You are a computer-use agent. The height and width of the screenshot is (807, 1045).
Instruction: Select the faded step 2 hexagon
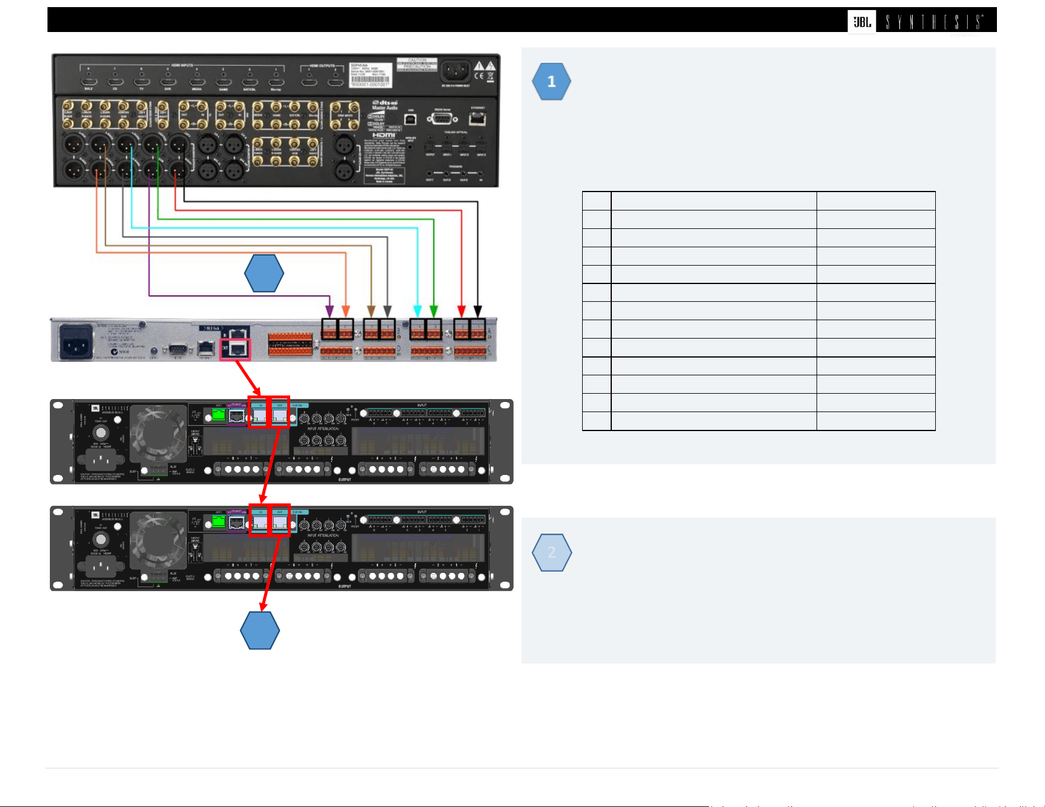(x=552, y=553)
